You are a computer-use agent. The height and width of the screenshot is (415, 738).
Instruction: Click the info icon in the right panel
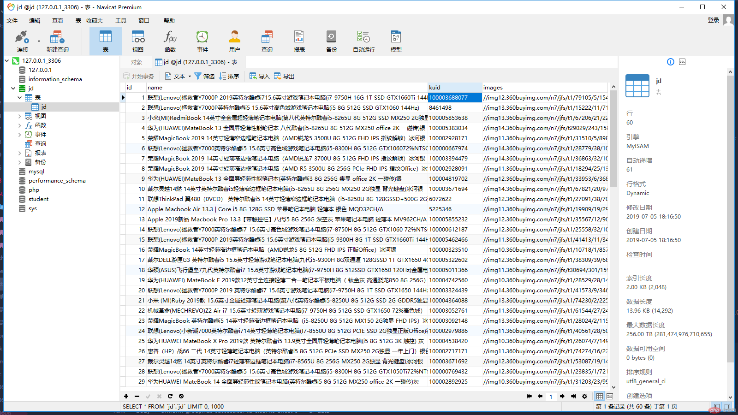[671, 62]
